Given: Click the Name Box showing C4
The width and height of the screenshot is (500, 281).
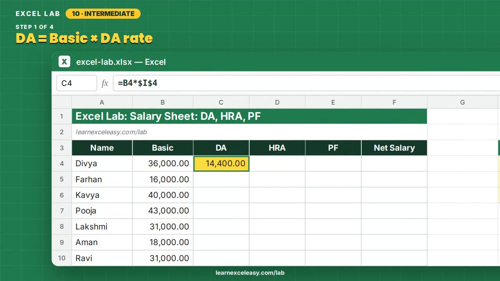Looking at the screenshot, I should [x=77, y=83].
